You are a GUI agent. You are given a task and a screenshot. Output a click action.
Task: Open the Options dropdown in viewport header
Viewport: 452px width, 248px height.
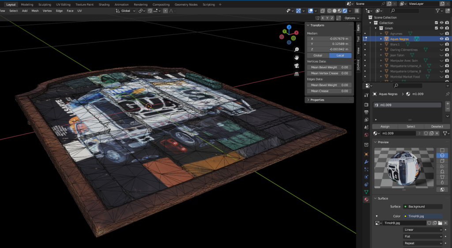point(352,18)
